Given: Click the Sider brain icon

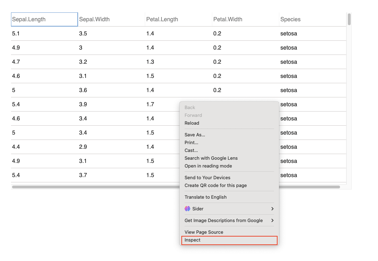Looking at the screenshot, I should pos(187,209).
